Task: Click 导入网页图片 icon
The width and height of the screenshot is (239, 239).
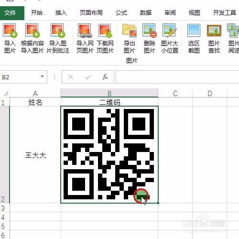Action: pyautogui.click(x=85, y=31)
